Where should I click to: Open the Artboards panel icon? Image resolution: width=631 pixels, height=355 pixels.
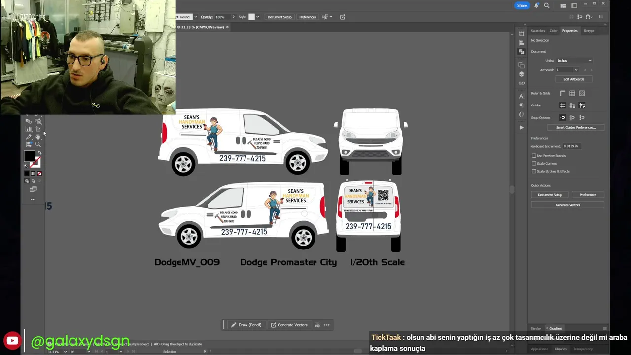pos(522,65)
